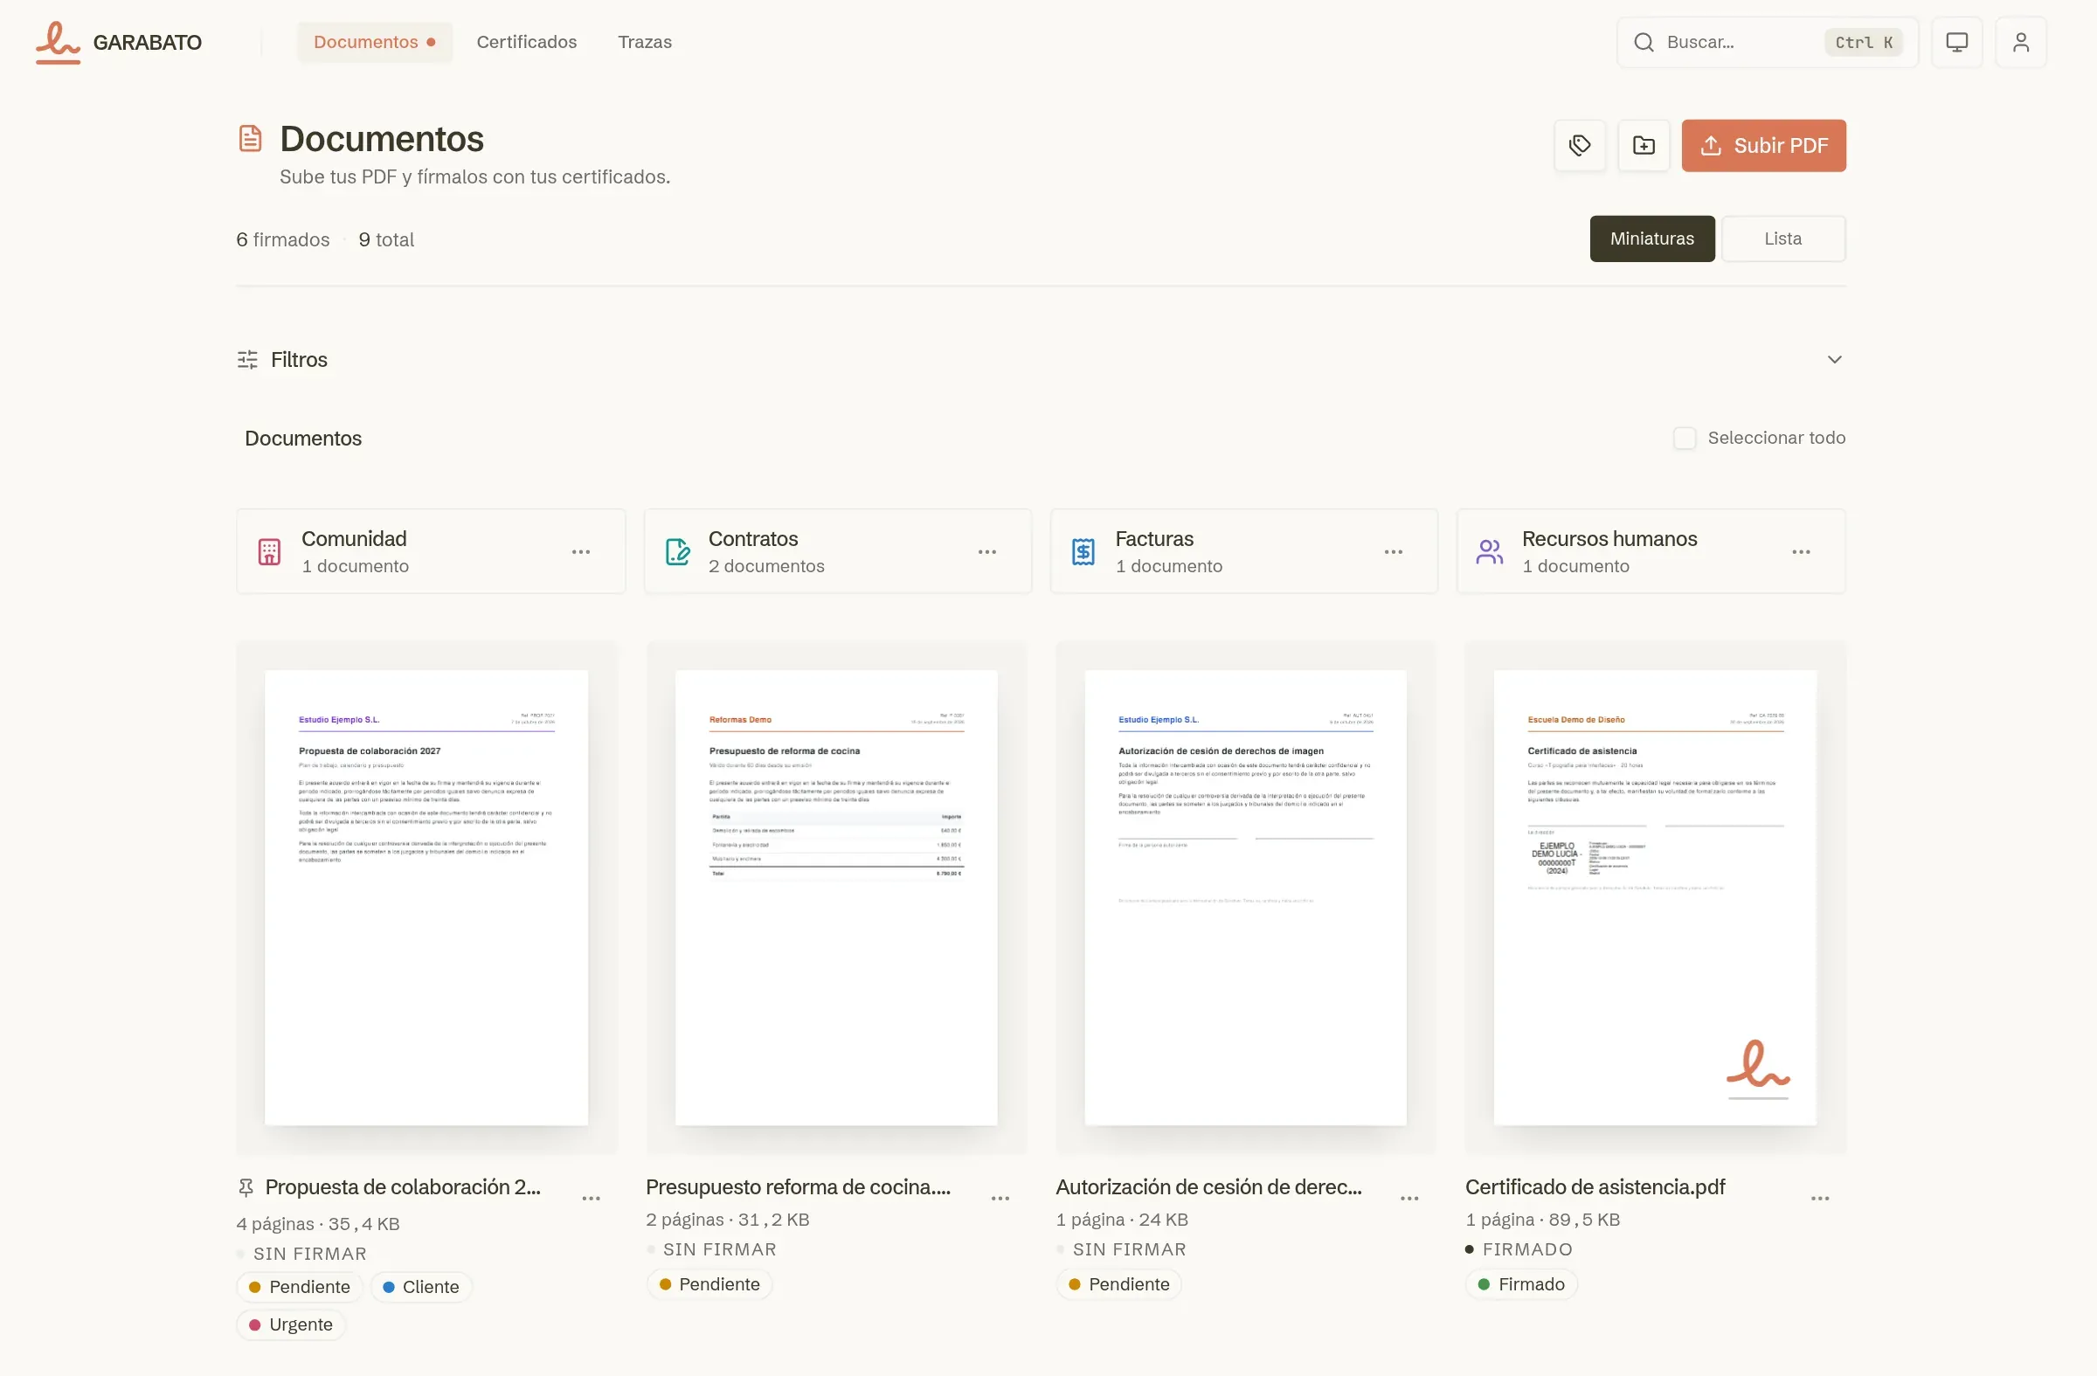
Task: Open options for Presupuesto reforma de cocina
Action: pos(1000,1198)
